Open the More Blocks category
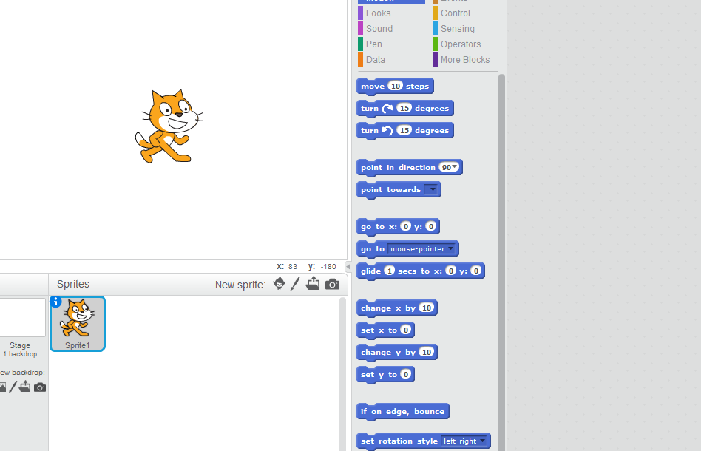Image resolution: width=701 pixels, height=451 pixels. coord(466,59)
